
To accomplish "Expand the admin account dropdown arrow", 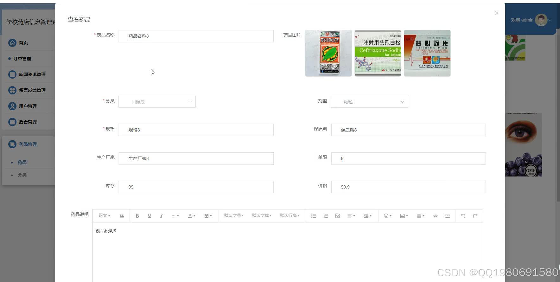I will click(550, 20).
